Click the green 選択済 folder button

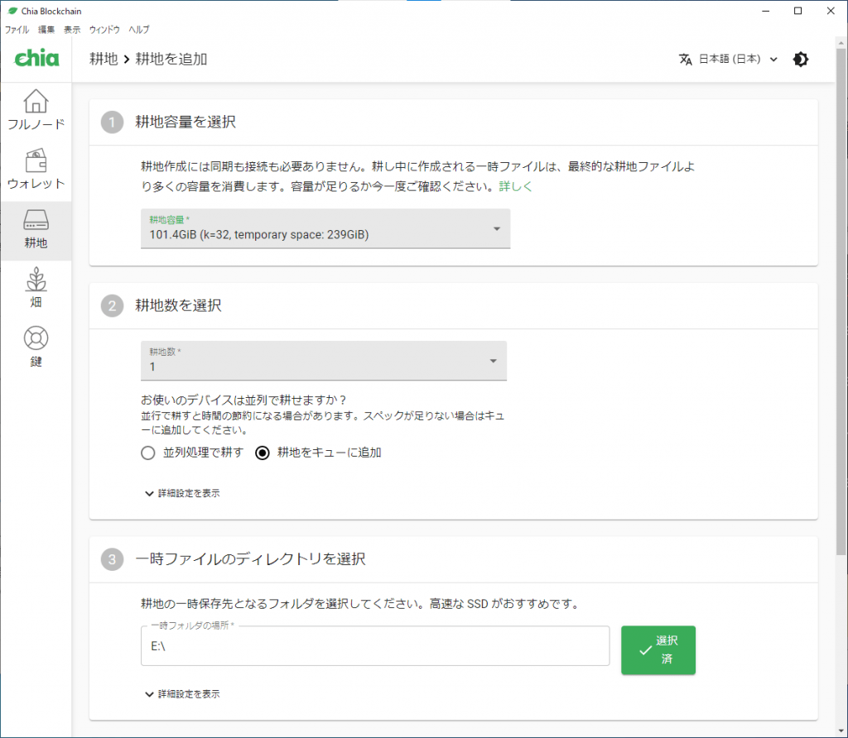658,650
